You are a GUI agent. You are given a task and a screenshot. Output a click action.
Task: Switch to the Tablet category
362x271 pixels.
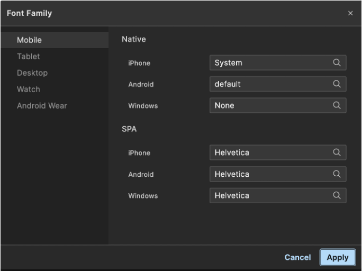[x=29, y=57]
